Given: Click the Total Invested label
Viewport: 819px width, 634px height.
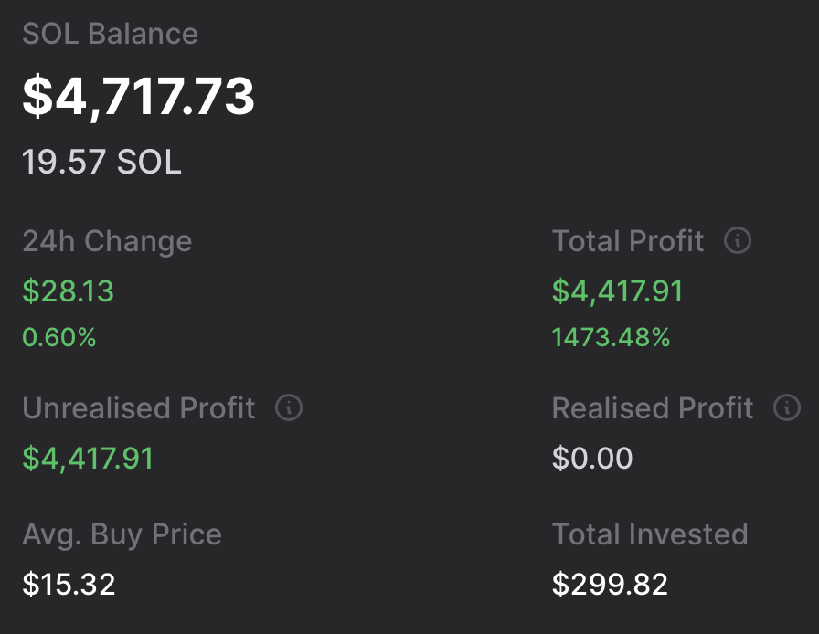Looking at the screenshot, I should point(649,534).
